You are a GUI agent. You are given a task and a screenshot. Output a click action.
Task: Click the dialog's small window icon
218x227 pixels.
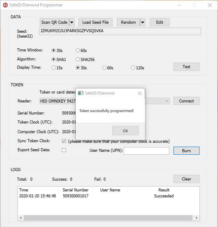pyautogui.click(x=80, y=93)
